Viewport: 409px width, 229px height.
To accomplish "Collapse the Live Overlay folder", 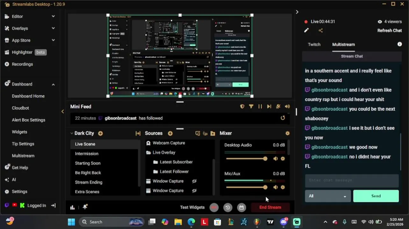I will coord(148,153).
